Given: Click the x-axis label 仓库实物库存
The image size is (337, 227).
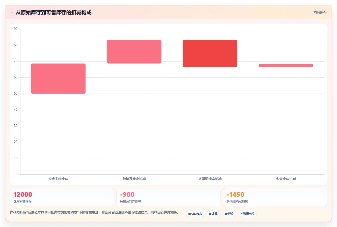Looking at the screenshot, I should click(58, 179).
